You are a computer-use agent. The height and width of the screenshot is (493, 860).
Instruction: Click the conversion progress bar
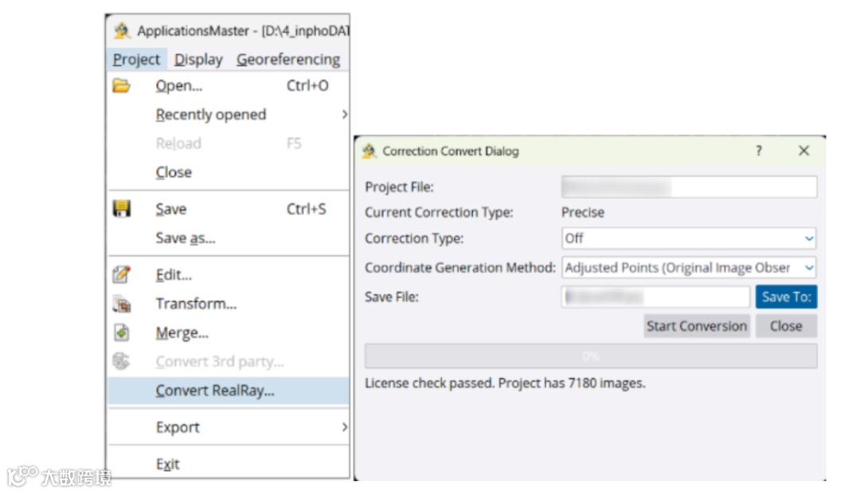[590, 356]
